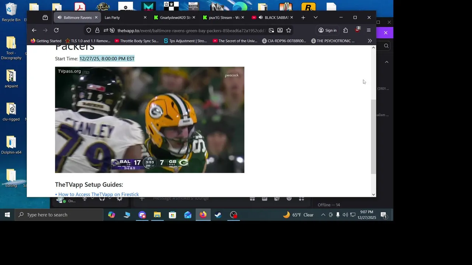Open Microsoft Store from the taskbar
This screenshot has height=265, width=472.
[x=173, y=215]
